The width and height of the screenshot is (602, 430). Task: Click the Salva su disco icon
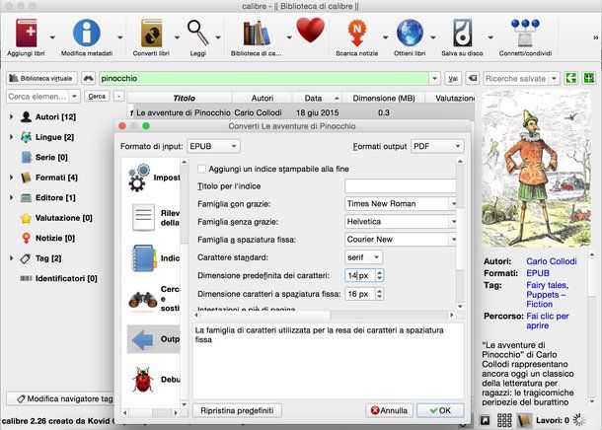coord(462,34)
